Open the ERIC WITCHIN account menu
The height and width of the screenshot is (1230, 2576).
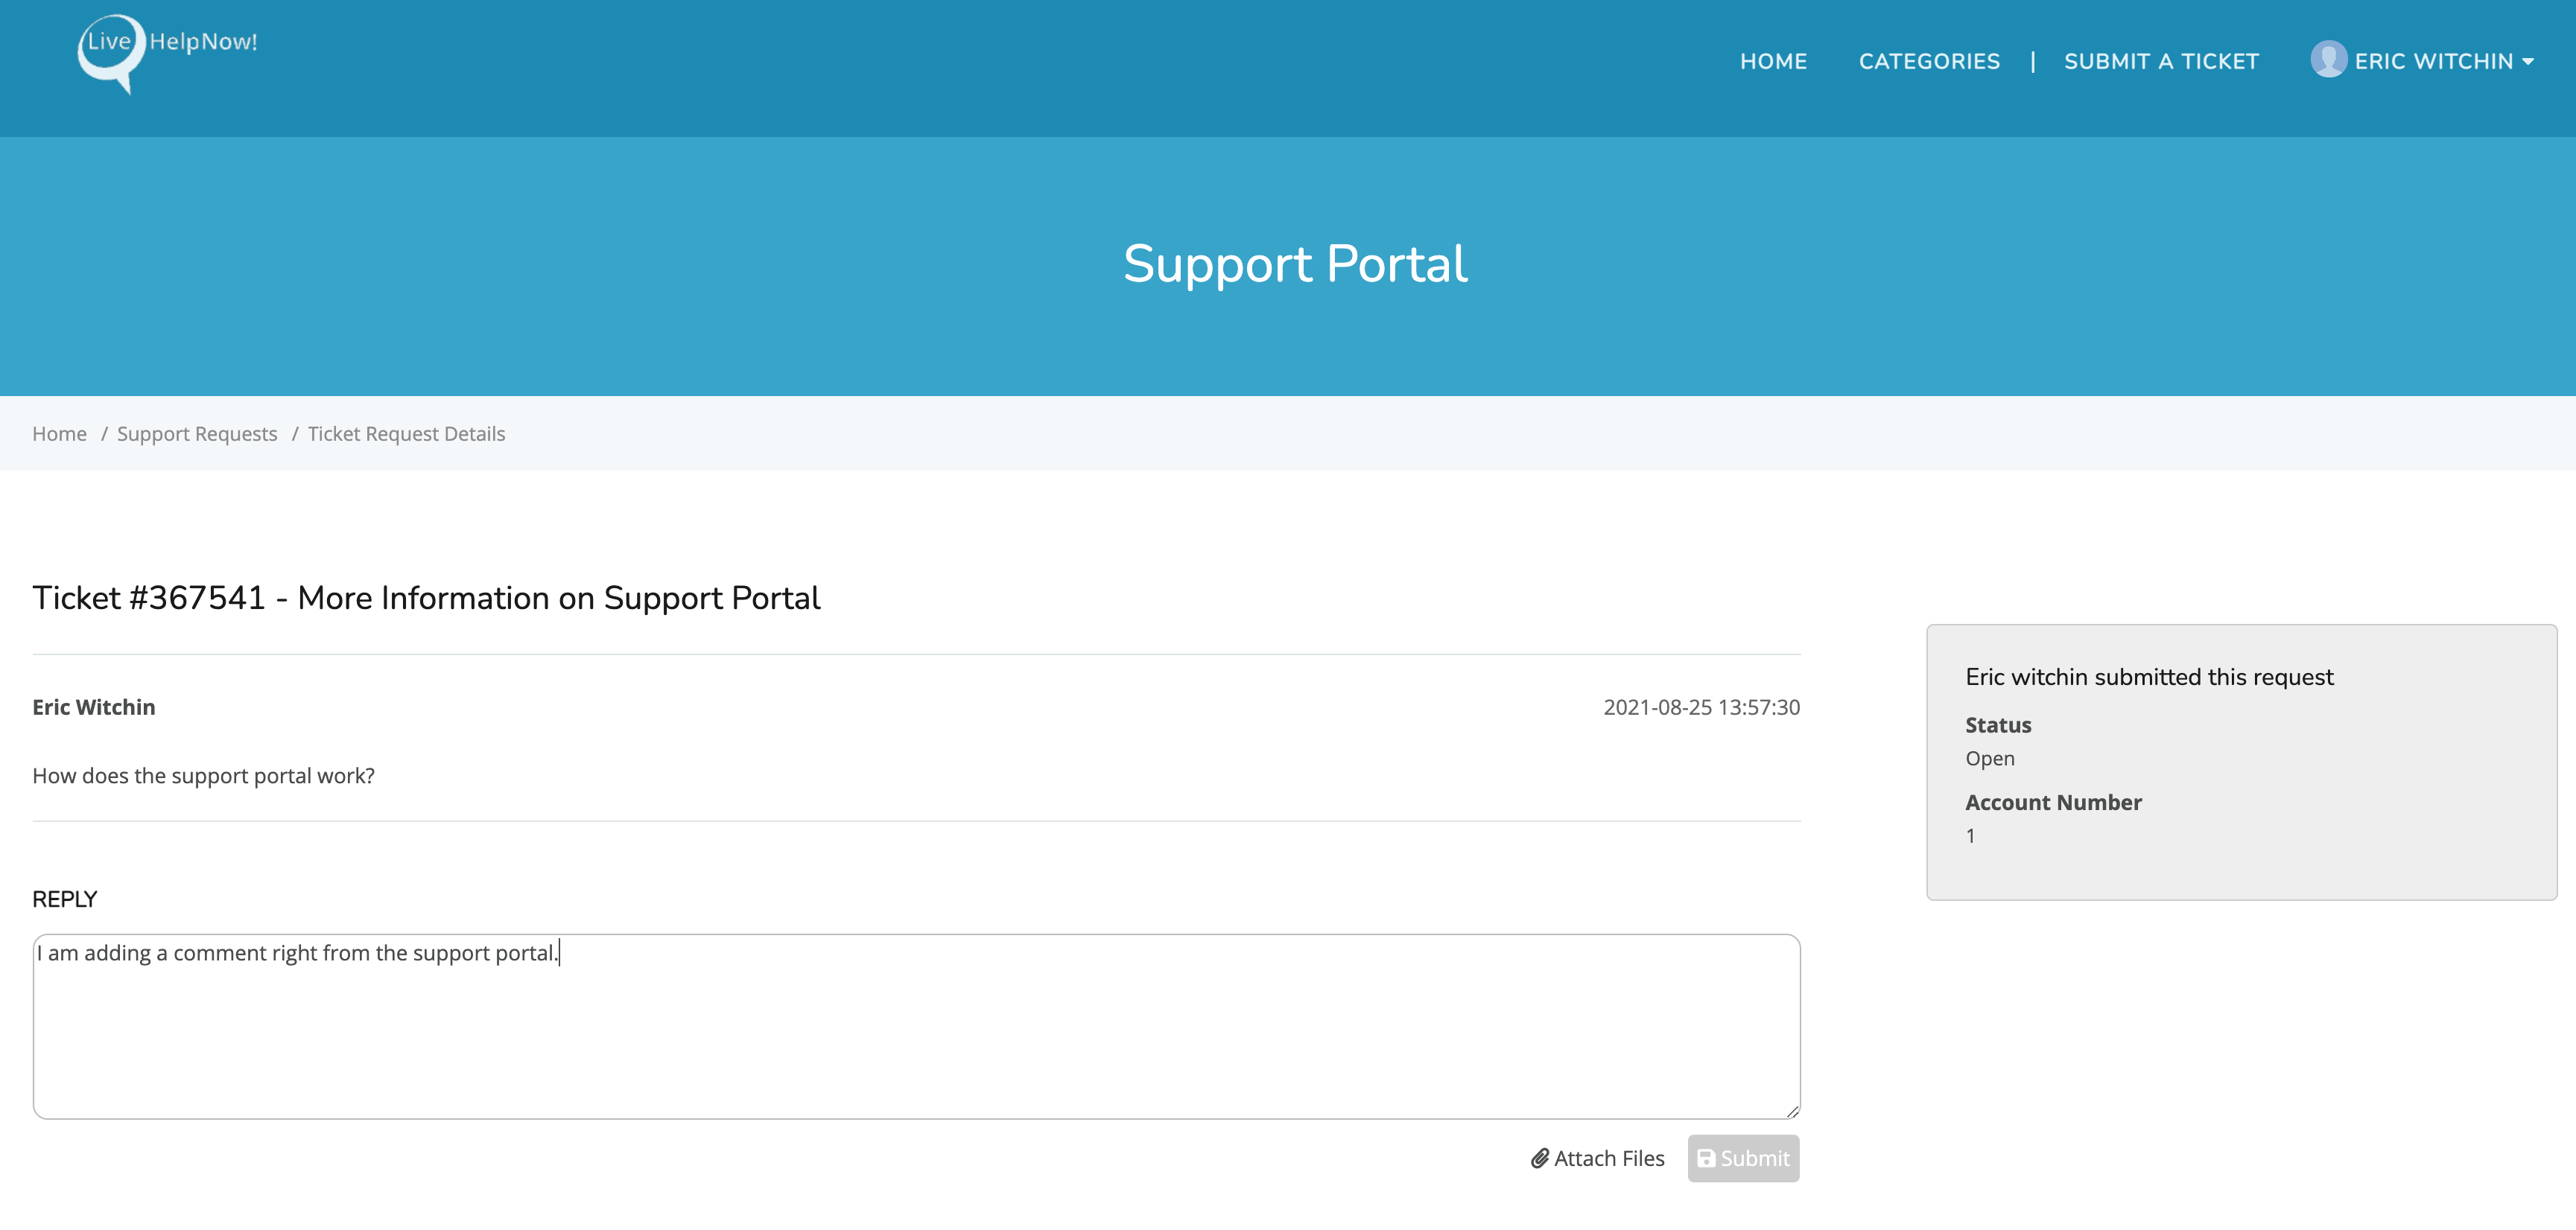coord(2432,62)
